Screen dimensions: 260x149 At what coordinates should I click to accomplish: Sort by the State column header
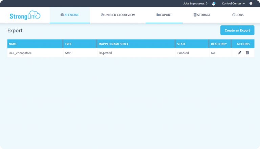pyautogui.click(x=181, y=44)
